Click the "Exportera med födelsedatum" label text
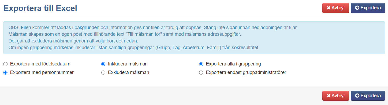 (40, 64)
